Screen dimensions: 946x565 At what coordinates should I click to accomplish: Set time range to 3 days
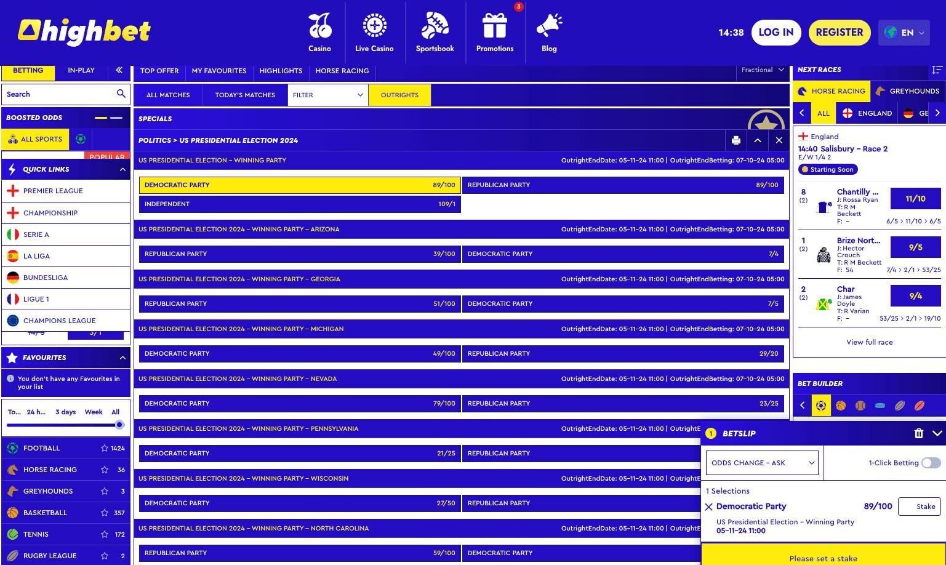pos(66,412)
